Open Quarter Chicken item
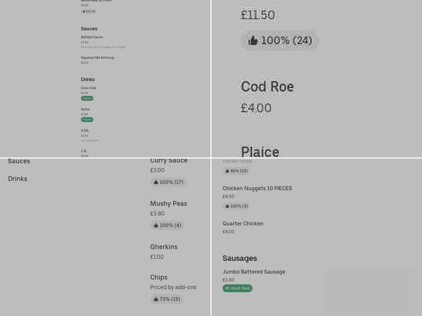422x316 pixels. click(x=243, y=224)
